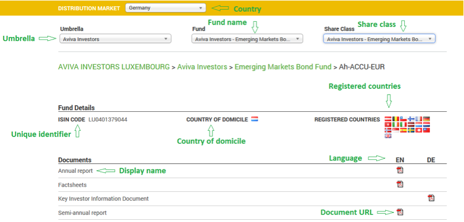Click the Chile flag in Registered Countries
The height and width of the screenshot is (222, 464).
[403, 119]
